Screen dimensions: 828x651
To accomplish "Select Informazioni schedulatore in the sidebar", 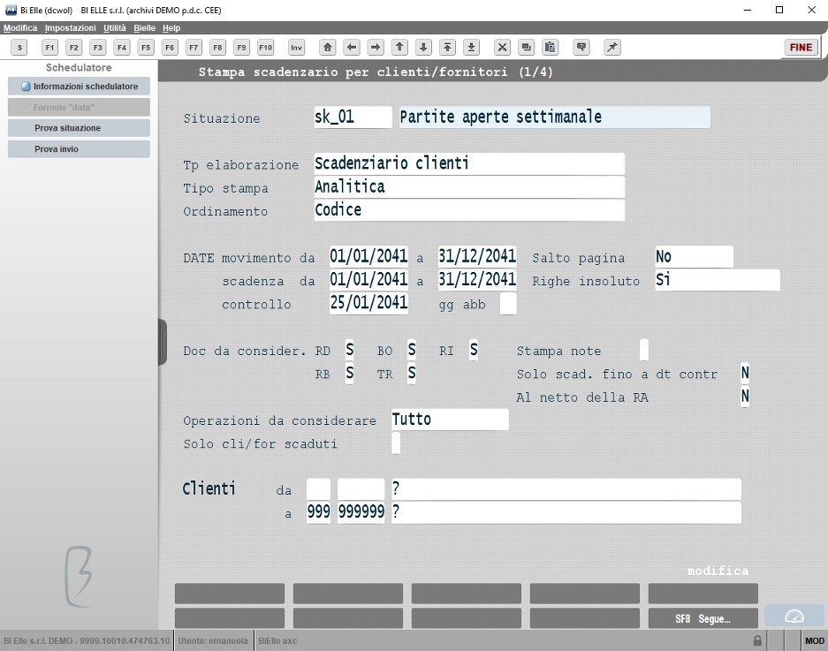I will coord(79,87).
